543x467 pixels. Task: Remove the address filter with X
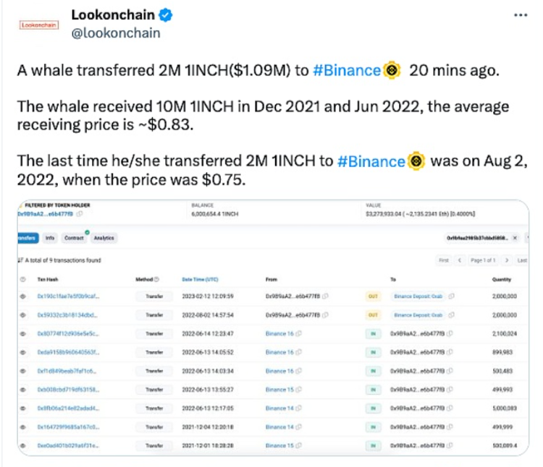515,238
